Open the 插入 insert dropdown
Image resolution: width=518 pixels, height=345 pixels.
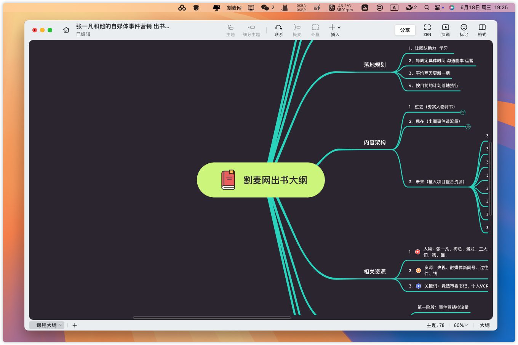(x=335, y=30)
